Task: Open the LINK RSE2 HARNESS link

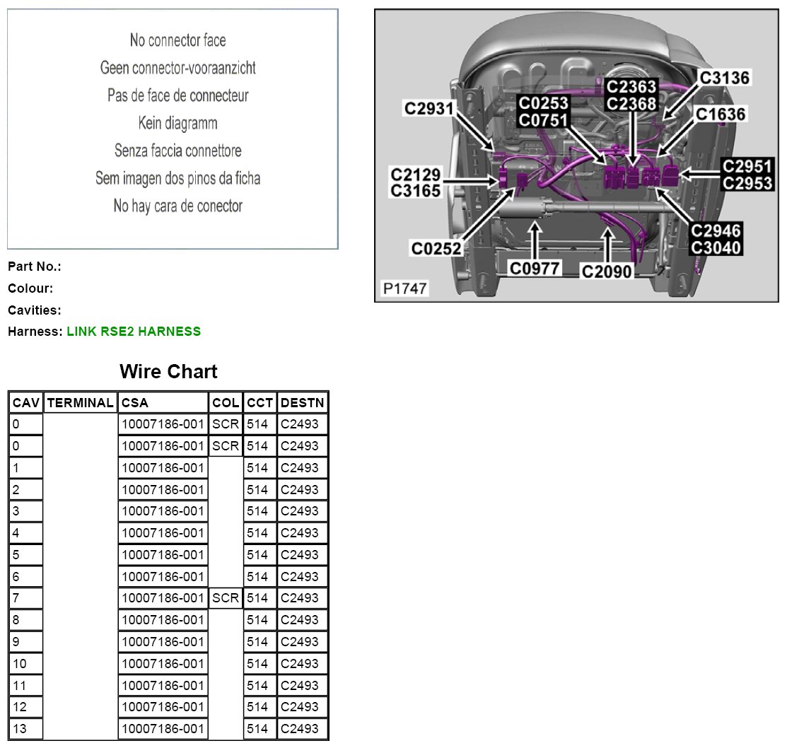Action: coord(134,332)
